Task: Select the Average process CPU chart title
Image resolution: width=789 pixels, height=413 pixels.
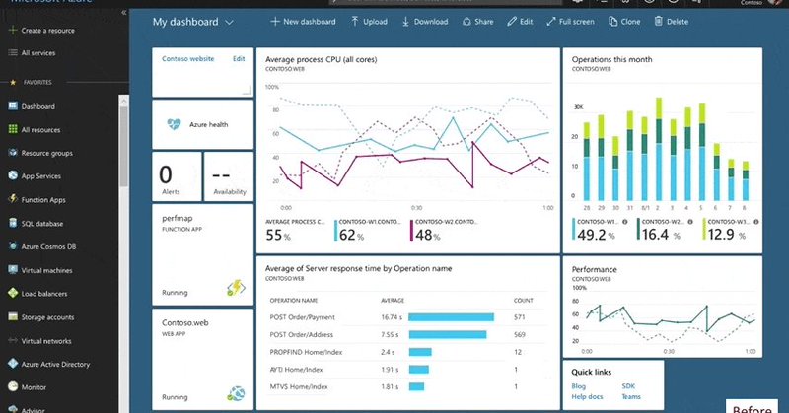Action: coord(322,59)
